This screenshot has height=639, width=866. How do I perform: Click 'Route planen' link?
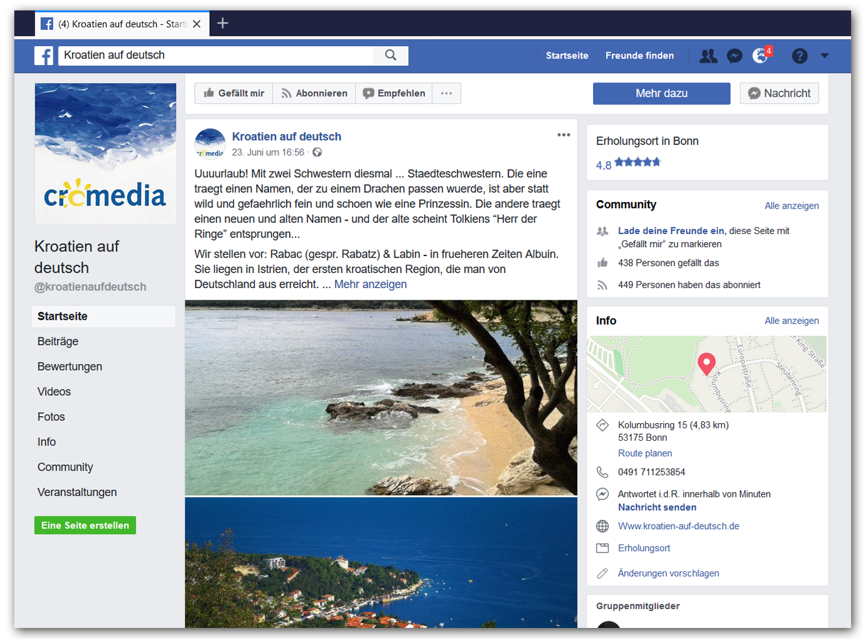pos(645,454)
